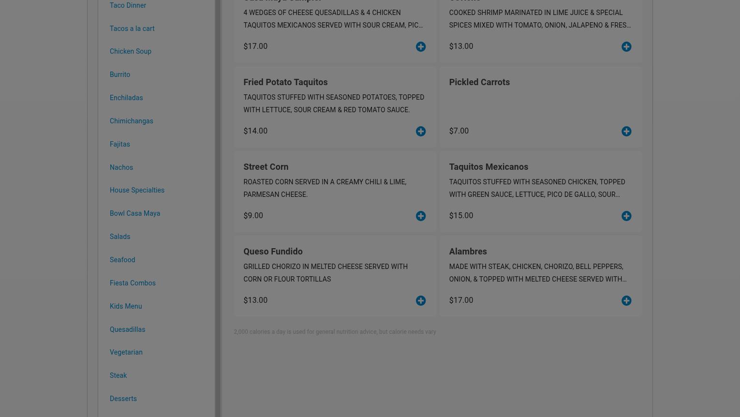Select Fajitas in sidebar menu
This screenshot has height=417, width=740.
pos(120,144)
